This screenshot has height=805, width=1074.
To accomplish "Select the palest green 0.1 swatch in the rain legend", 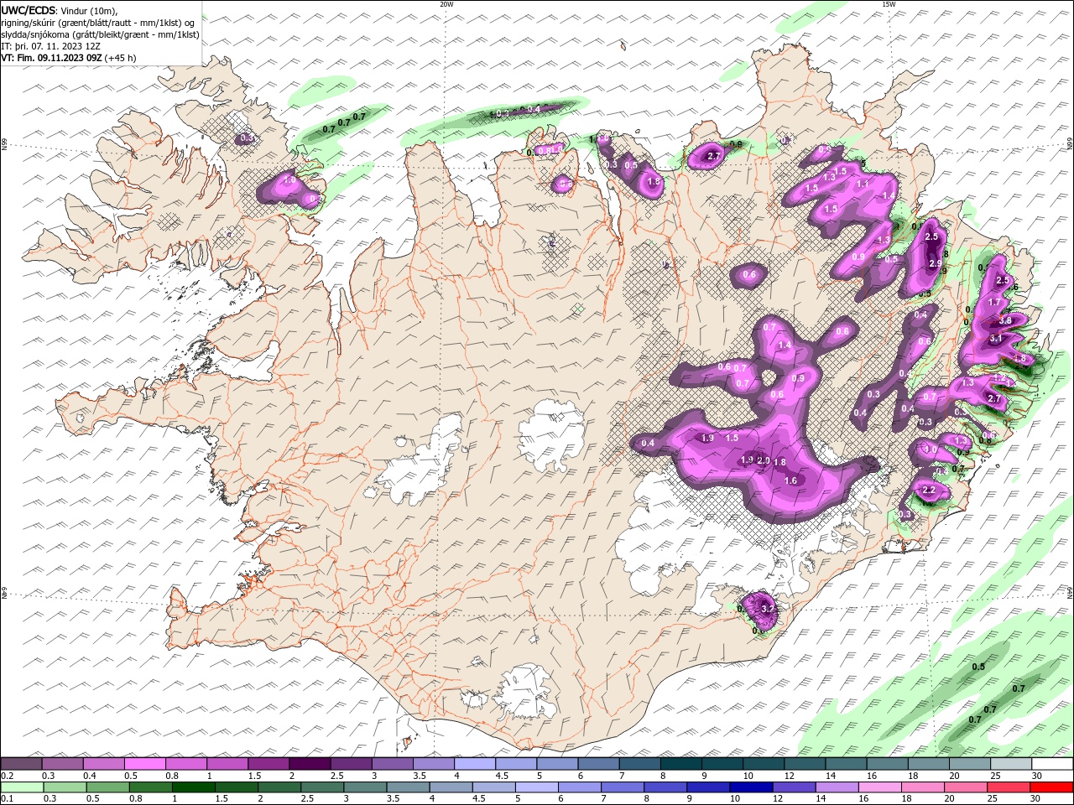I will pyautogui.click(x=21, y=787).
